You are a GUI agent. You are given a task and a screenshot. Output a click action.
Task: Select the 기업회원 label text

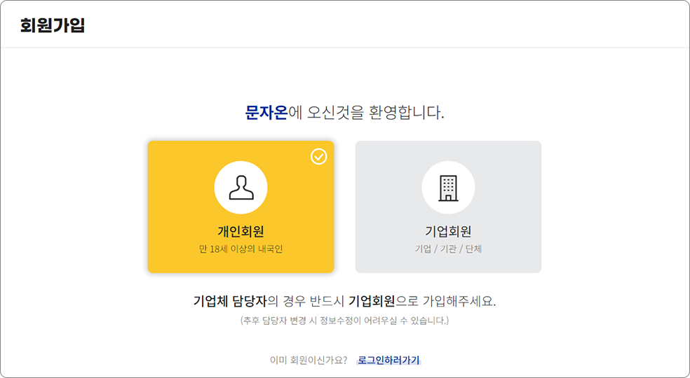[448, 231]
